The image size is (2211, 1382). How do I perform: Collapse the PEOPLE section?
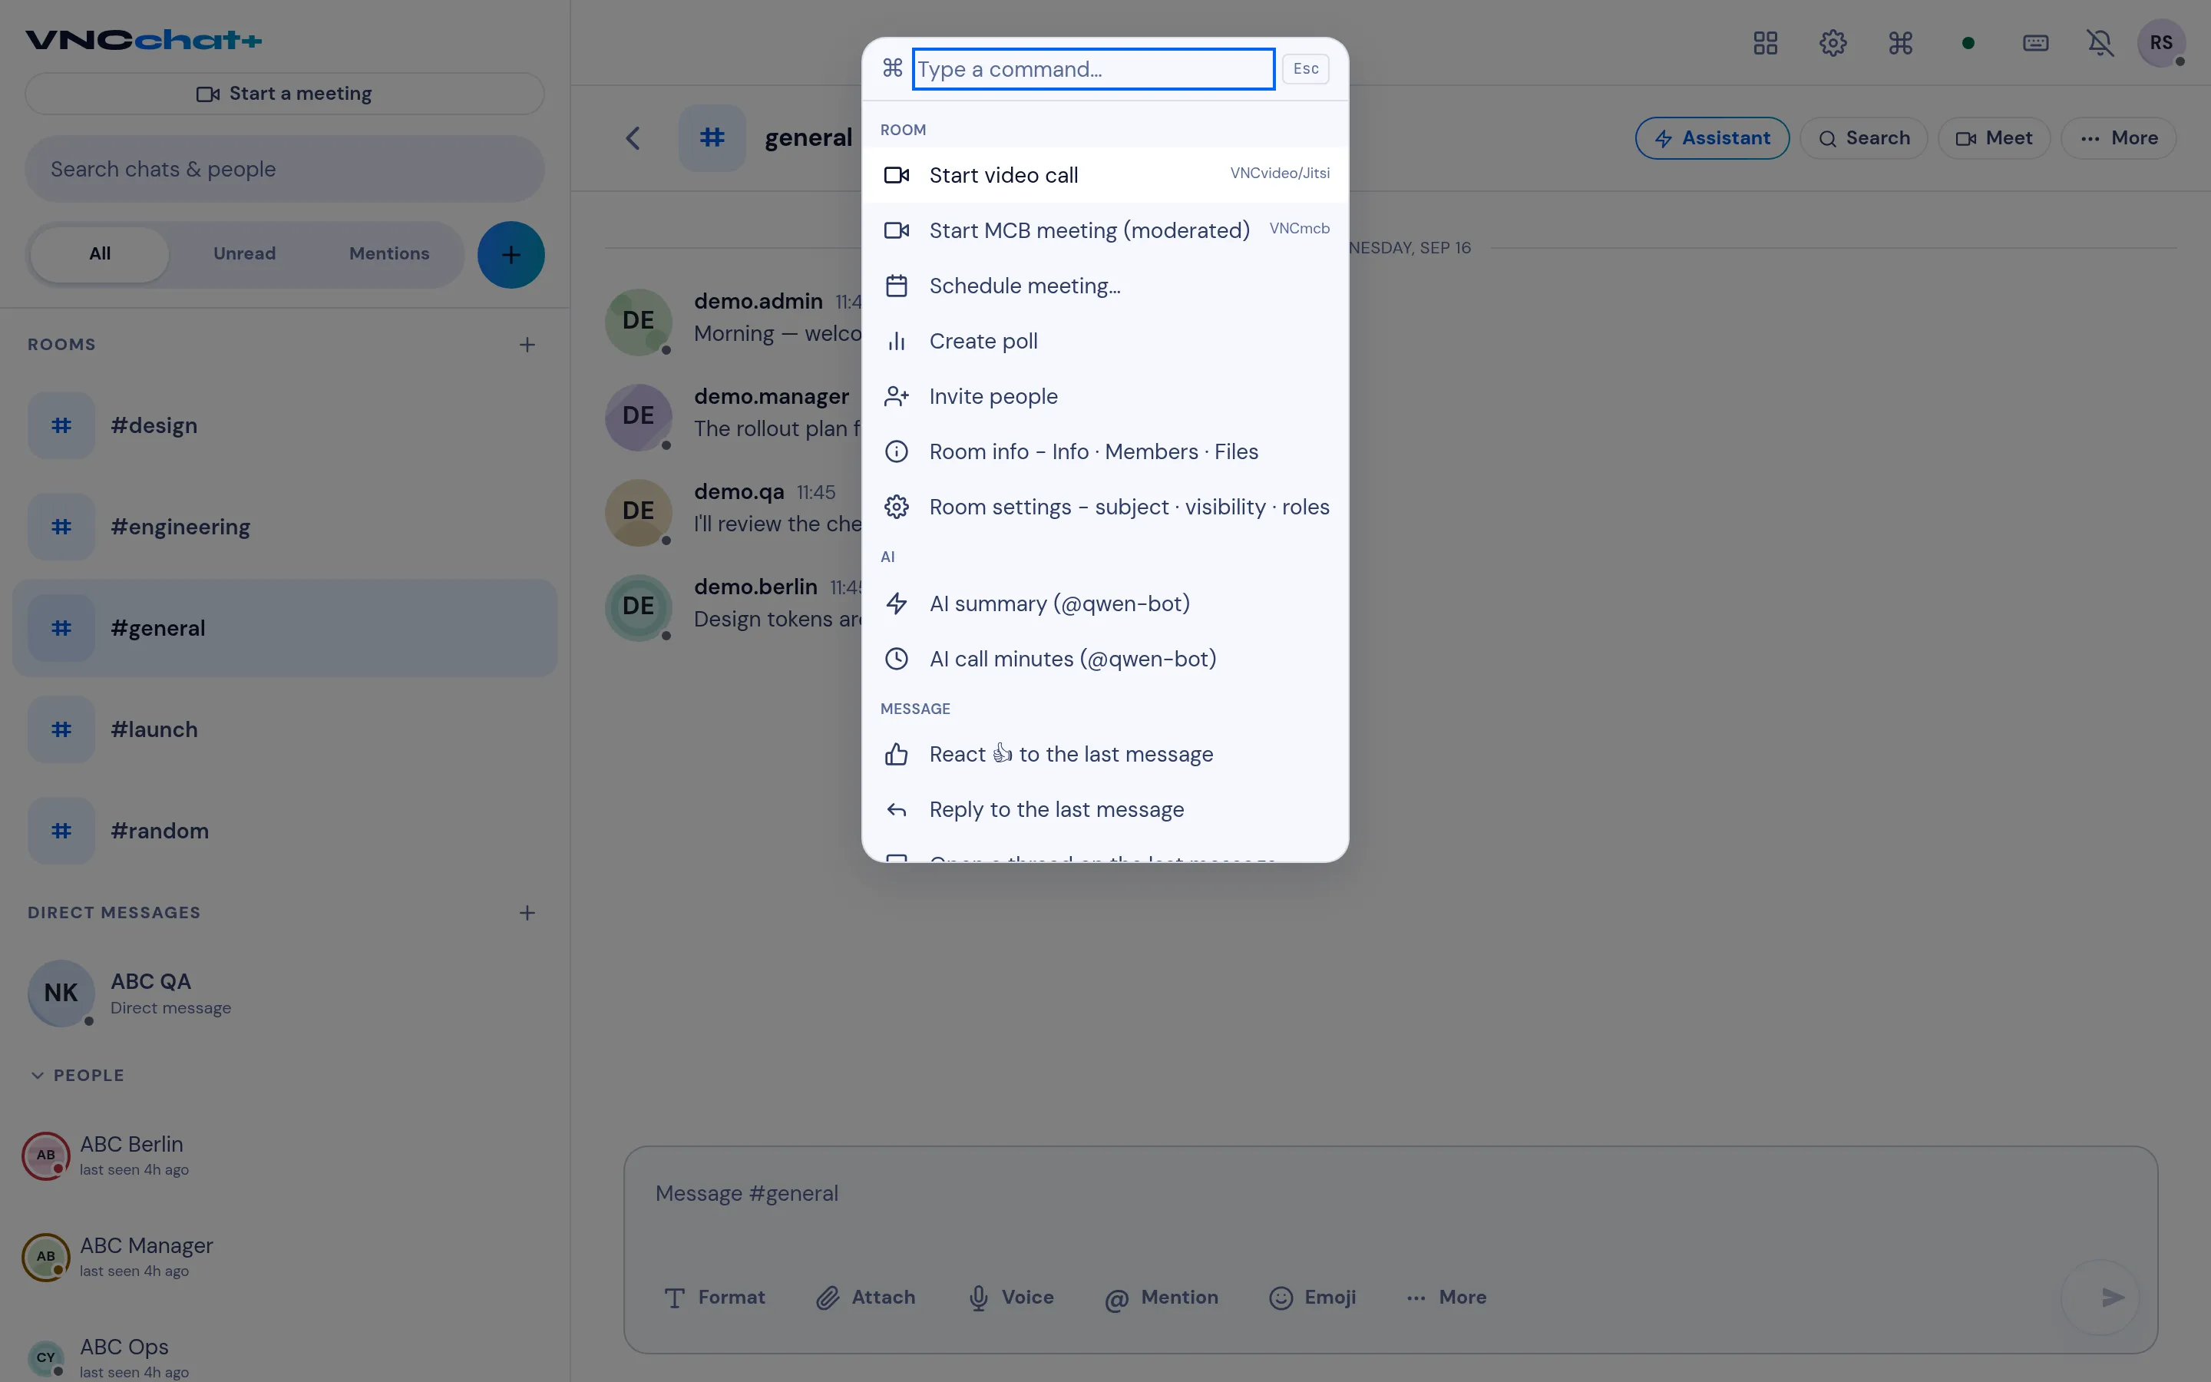pyautogui.click(x=77, y=1075)
